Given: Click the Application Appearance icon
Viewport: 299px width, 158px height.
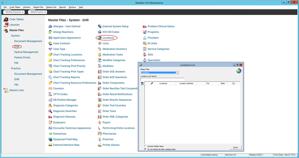Looking at the screenshot, I should [50, 38].
